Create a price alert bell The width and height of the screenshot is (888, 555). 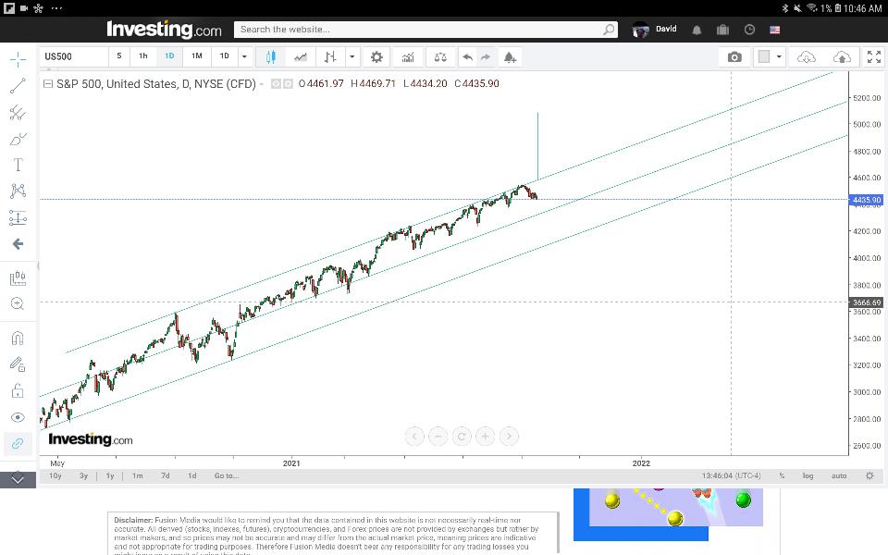510,56
